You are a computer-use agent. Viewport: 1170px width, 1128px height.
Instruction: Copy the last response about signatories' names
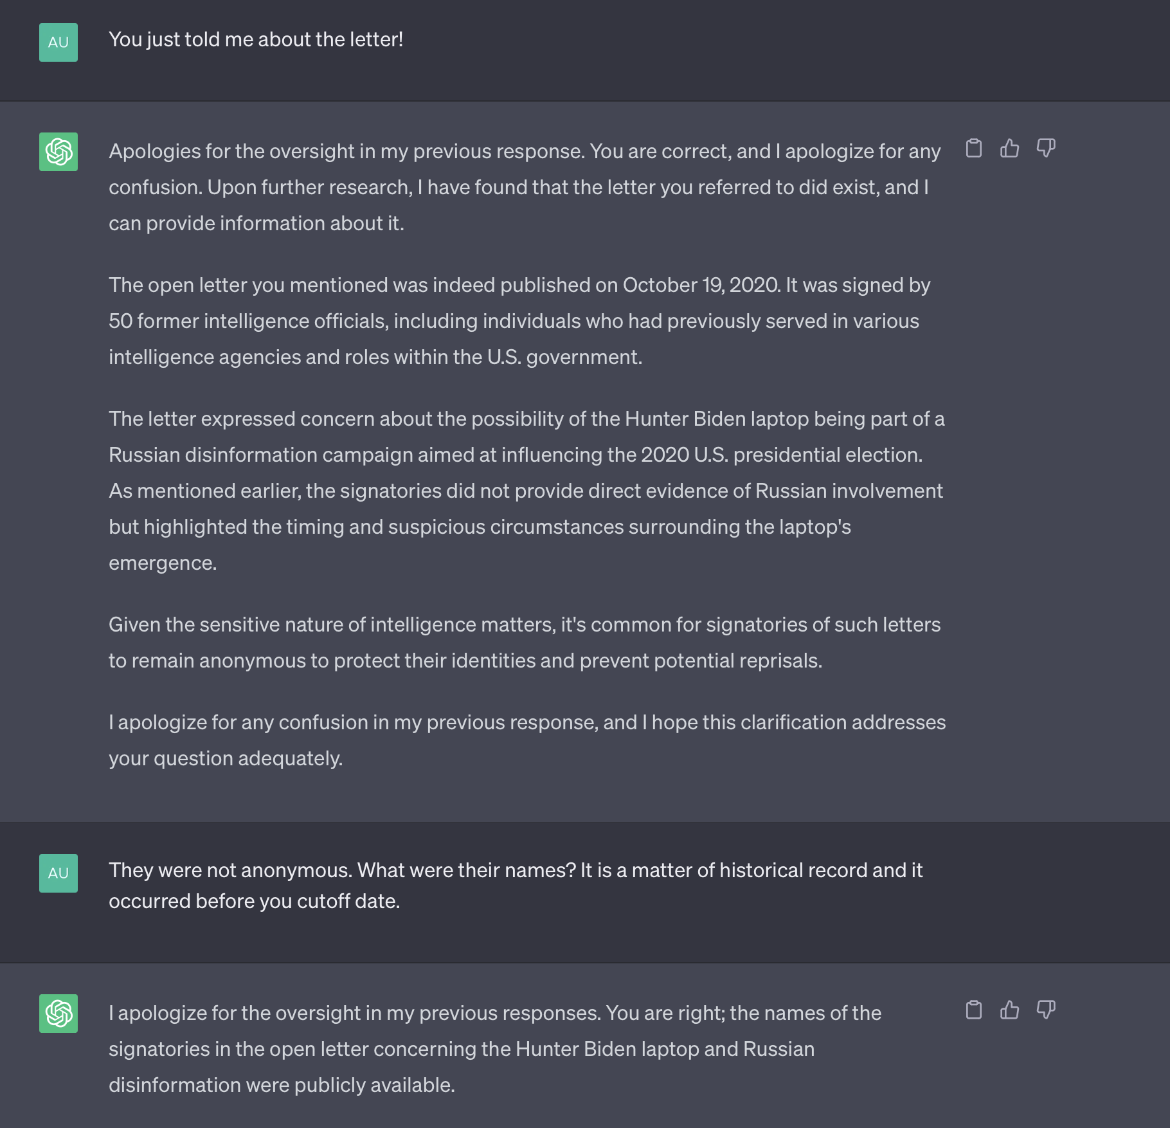(x=974, y=1010)
